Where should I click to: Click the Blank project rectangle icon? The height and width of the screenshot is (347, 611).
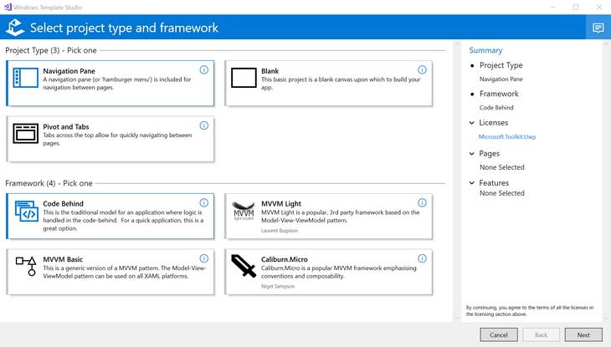244,78
